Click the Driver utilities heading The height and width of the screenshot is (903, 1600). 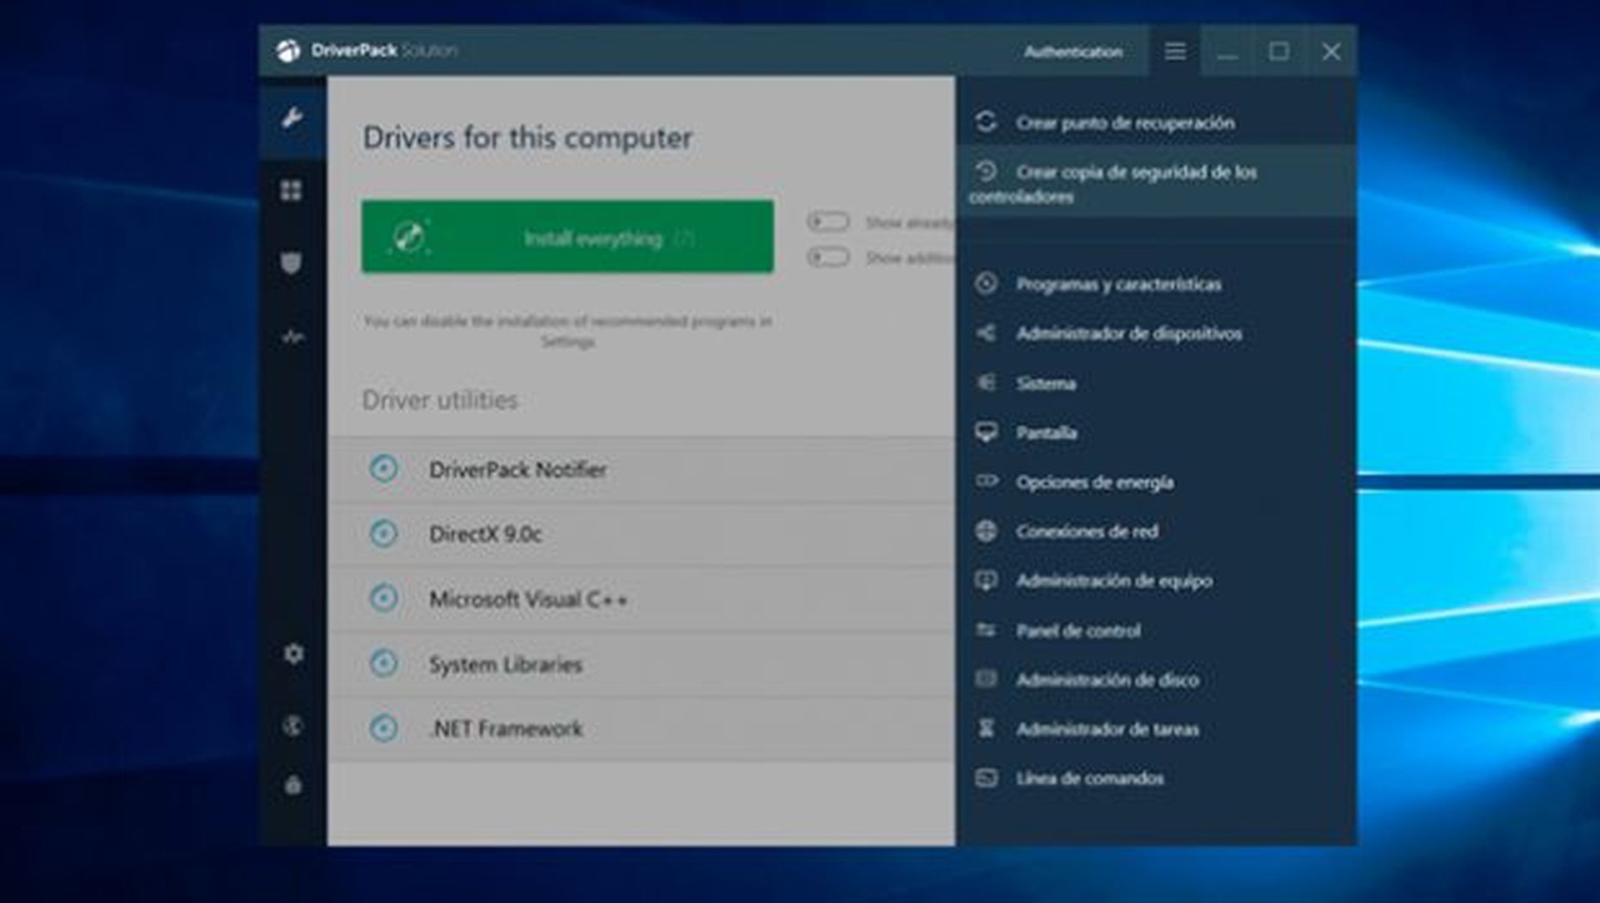click(x=440, y=401)
